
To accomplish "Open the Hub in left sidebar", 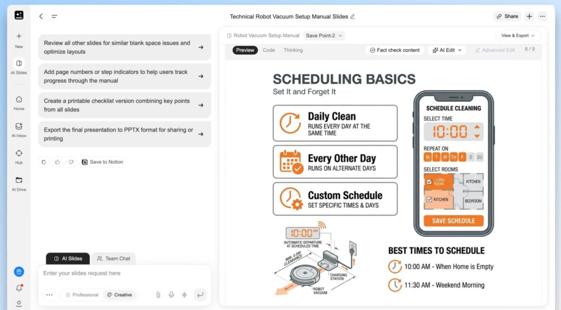I will (19, 153).
